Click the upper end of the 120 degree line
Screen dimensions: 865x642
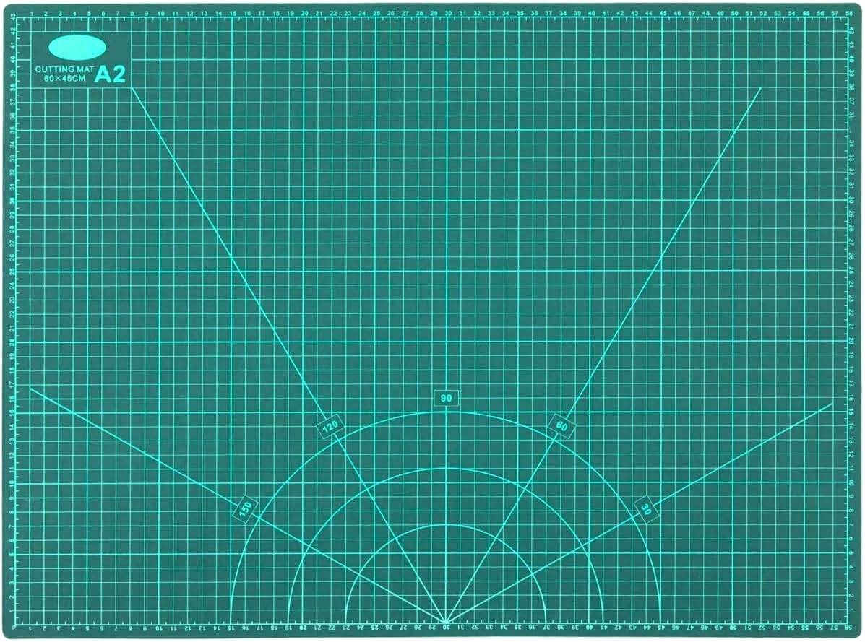(x=132, y=88)
